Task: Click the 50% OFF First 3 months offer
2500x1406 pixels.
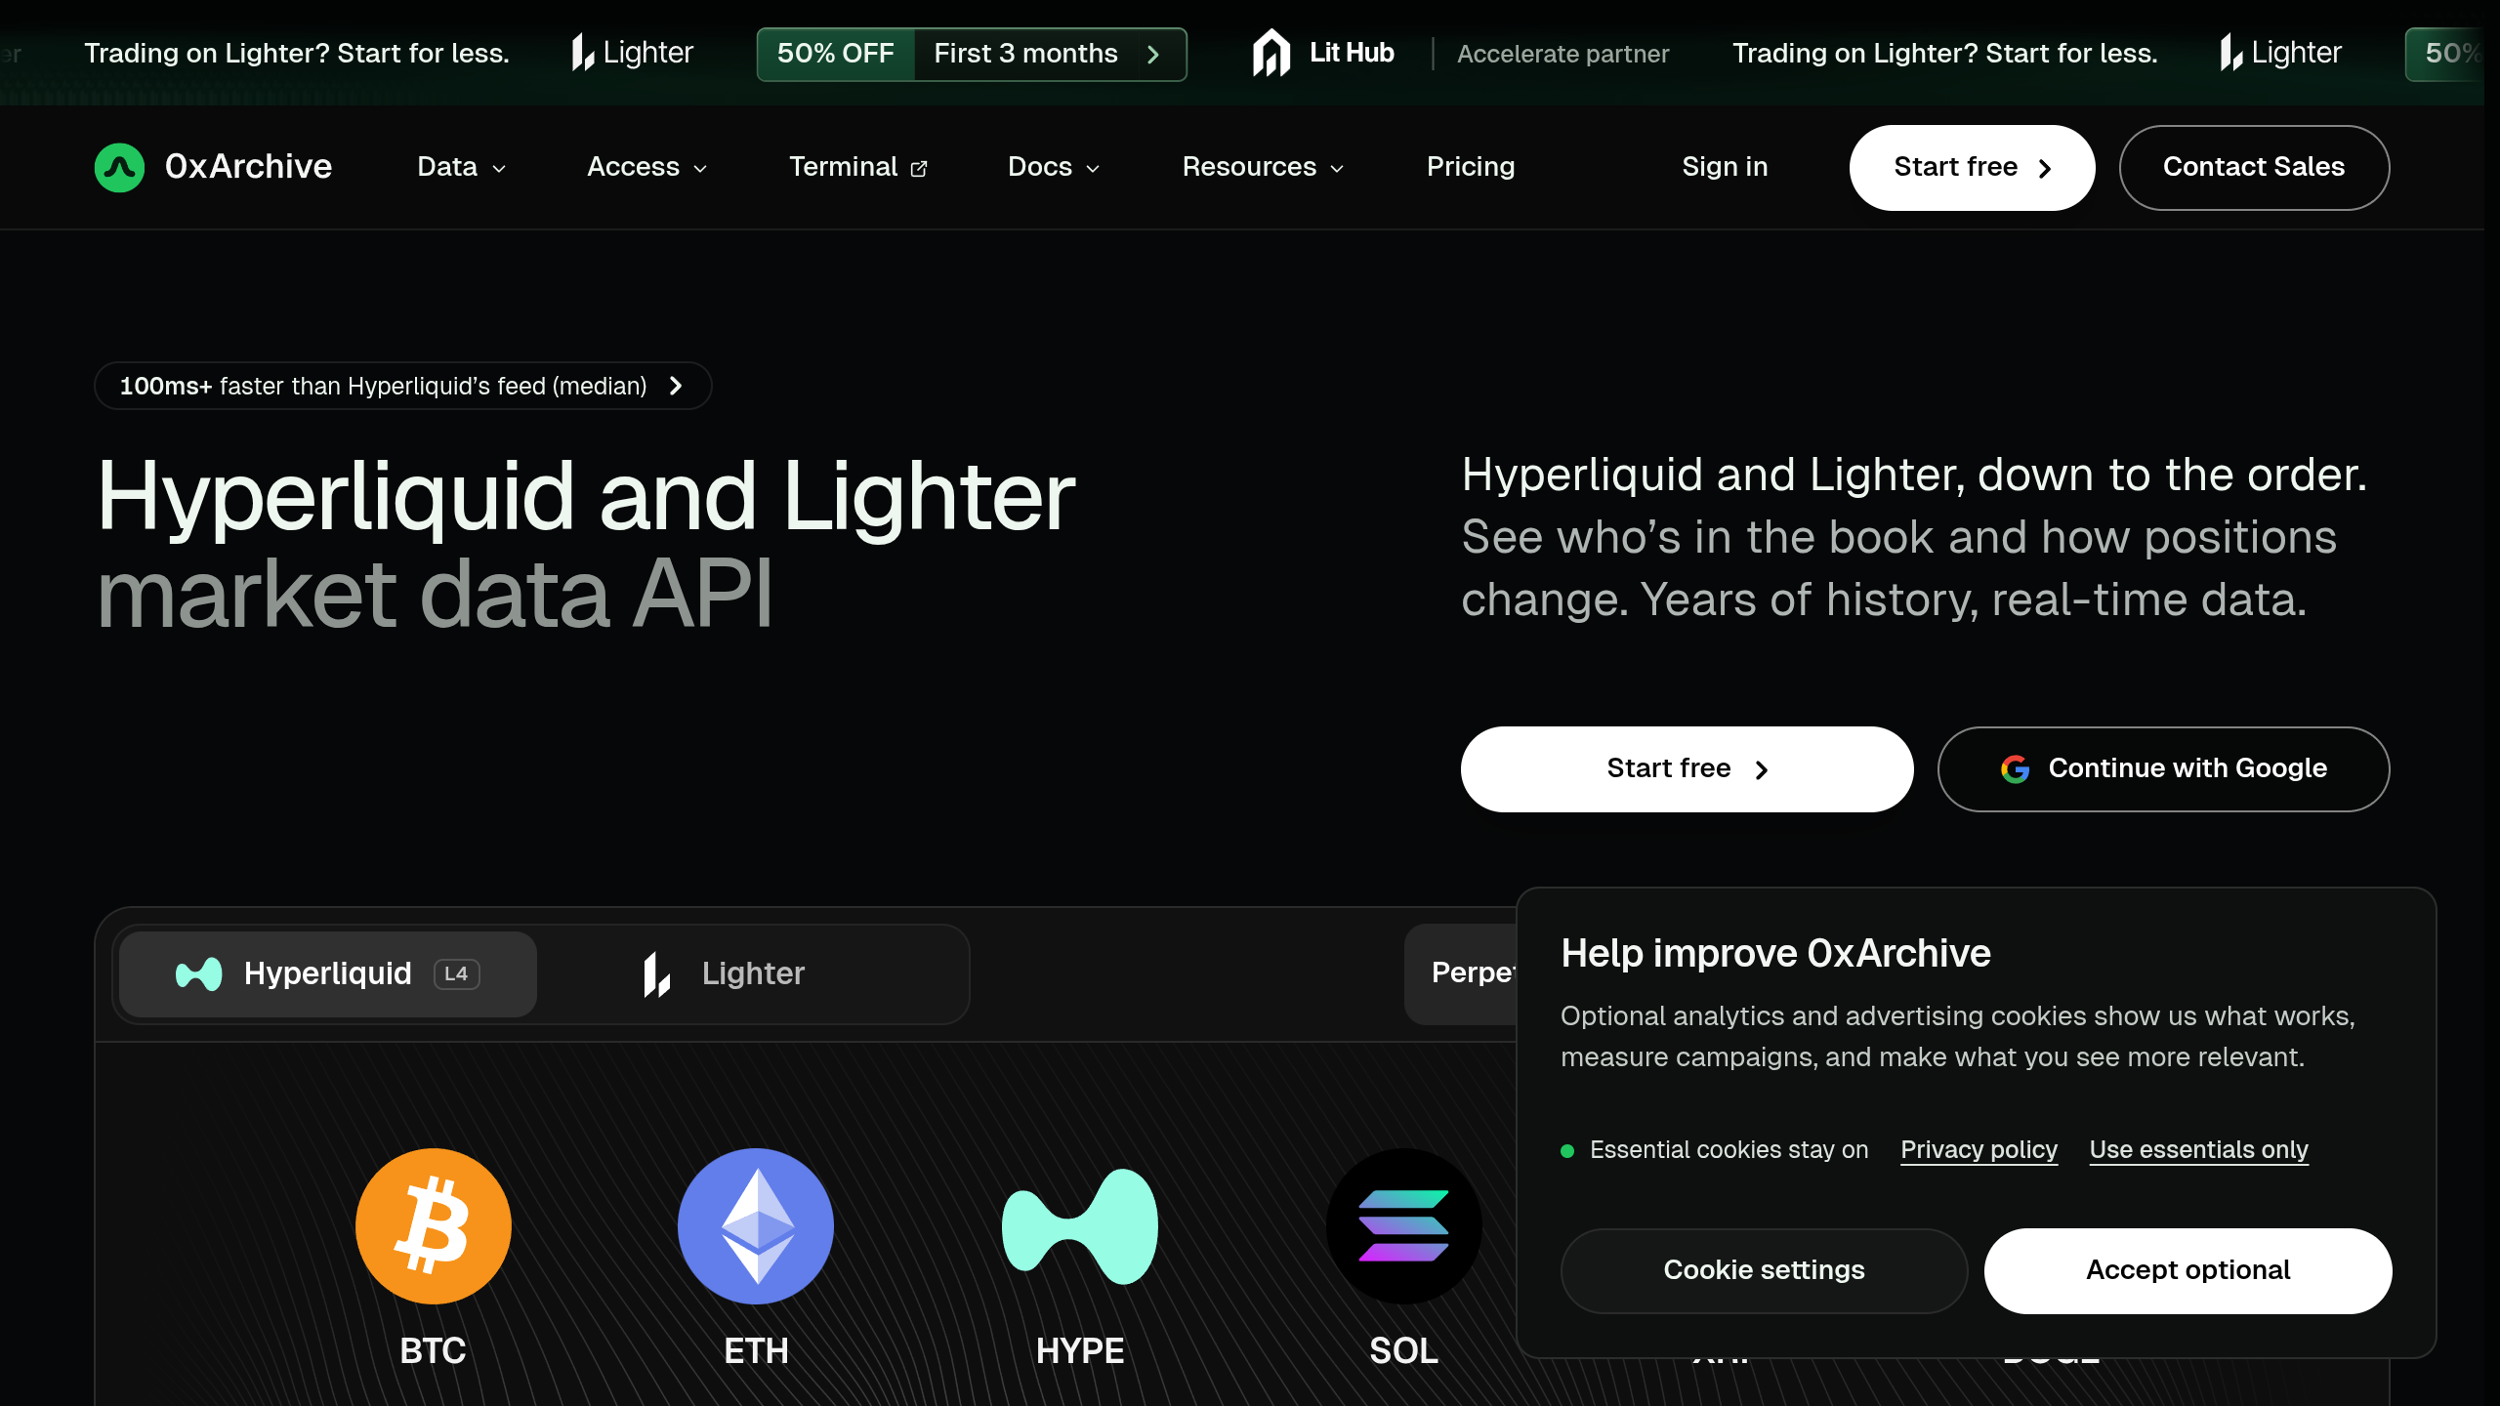Action: (972, 54)
